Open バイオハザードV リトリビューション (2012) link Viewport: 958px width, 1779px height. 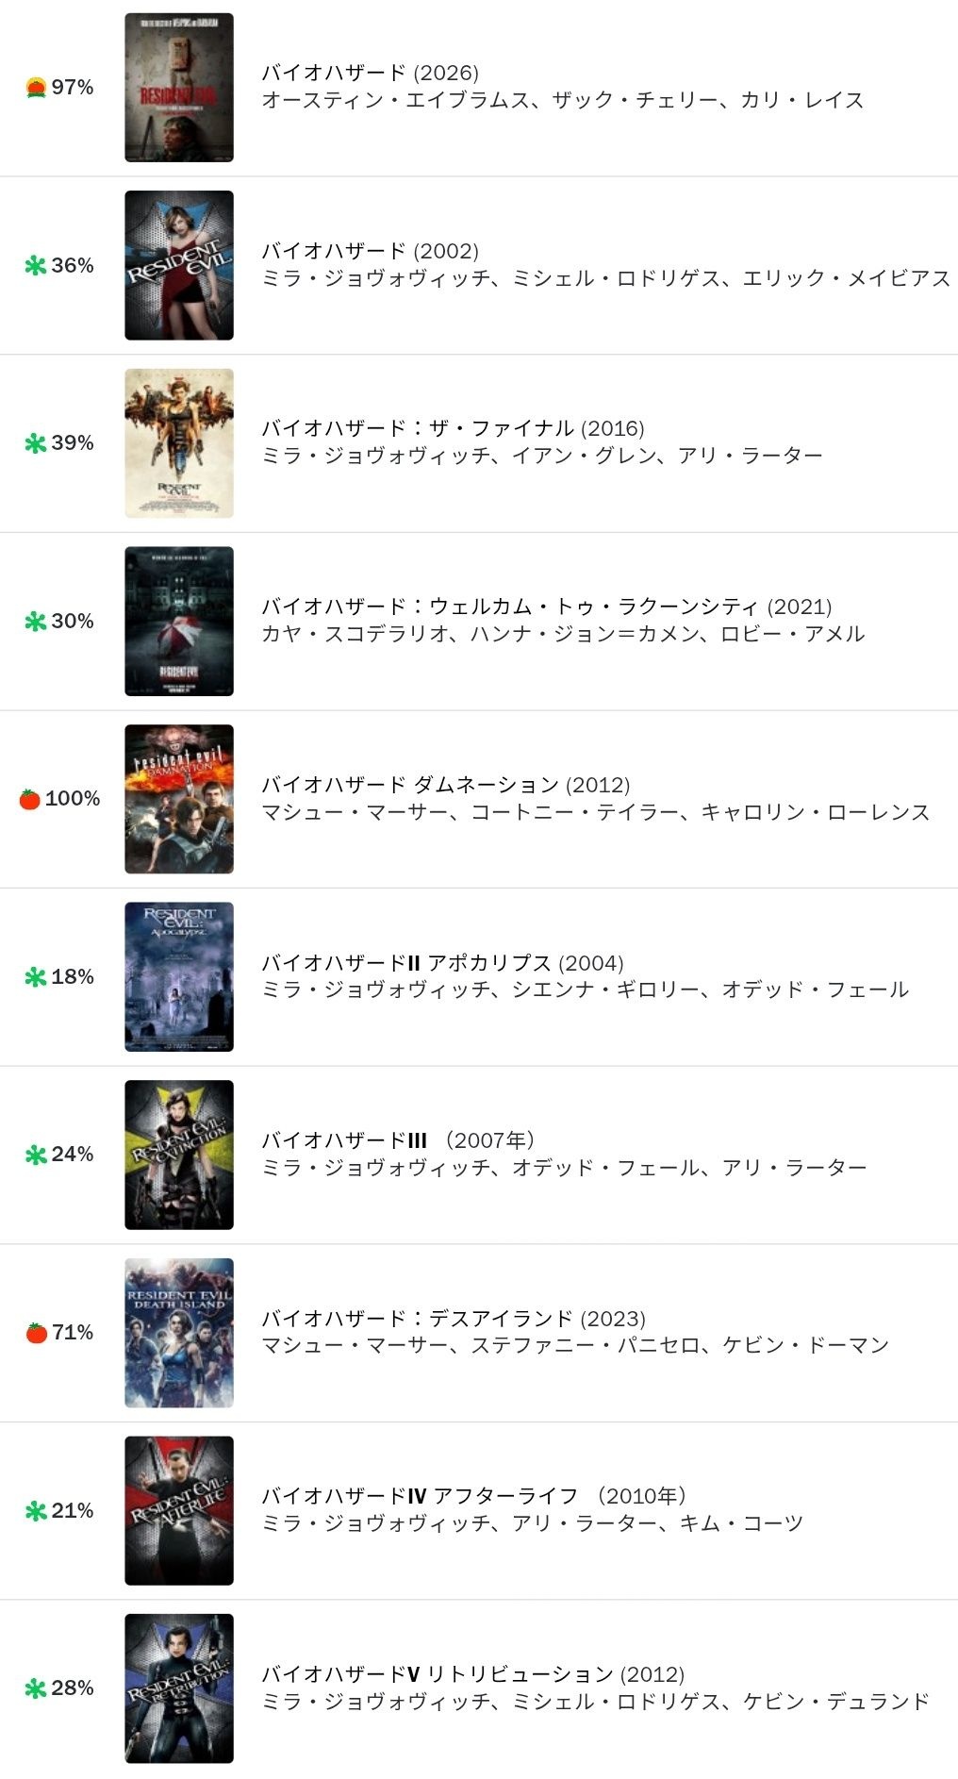(x=472, y=1674)
